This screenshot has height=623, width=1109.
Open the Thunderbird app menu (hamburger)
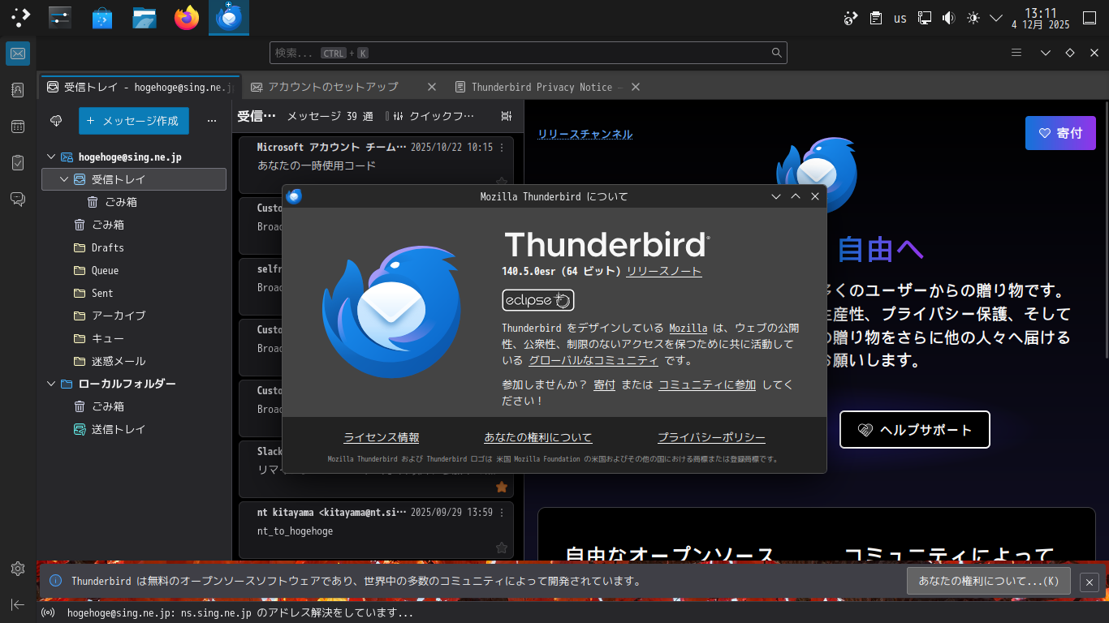1016,53
